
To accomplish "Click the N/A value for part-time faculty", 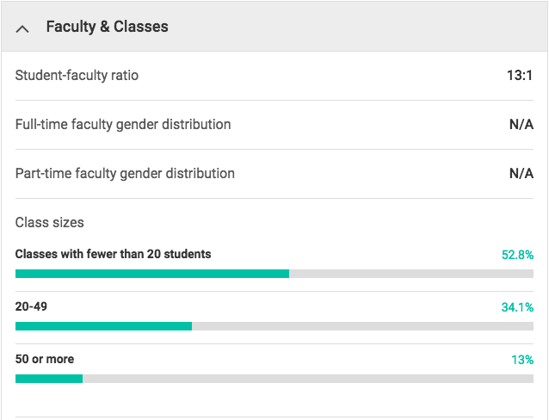I will 521,174.
